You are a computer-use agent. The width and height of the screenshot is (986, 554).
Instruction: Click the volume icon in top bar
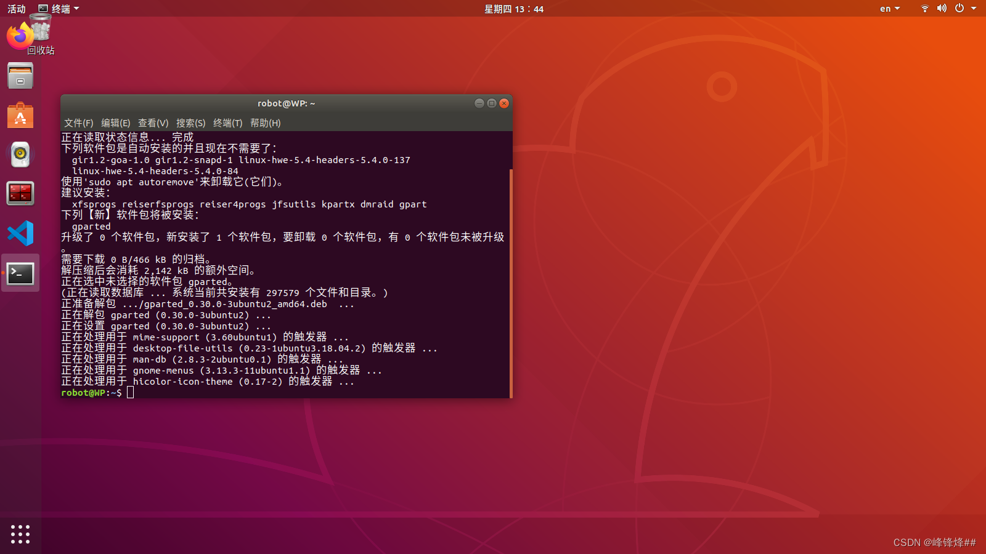point(942,8)
